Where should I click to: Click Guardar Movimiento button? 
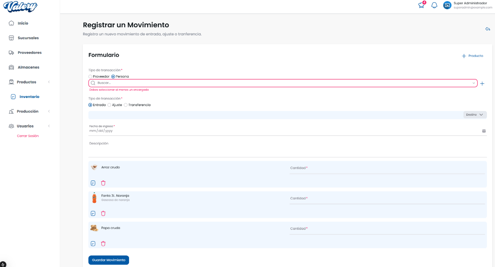pyautogui.click(x=109, y=260)
